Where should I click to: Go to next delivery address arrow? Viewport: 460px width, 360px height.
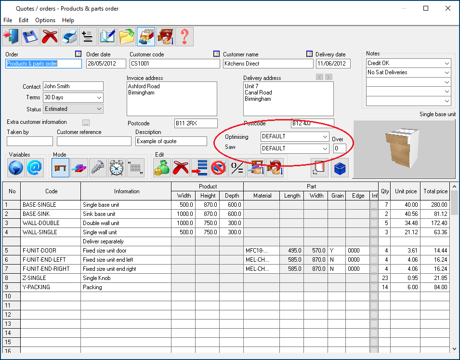(329, 77)
